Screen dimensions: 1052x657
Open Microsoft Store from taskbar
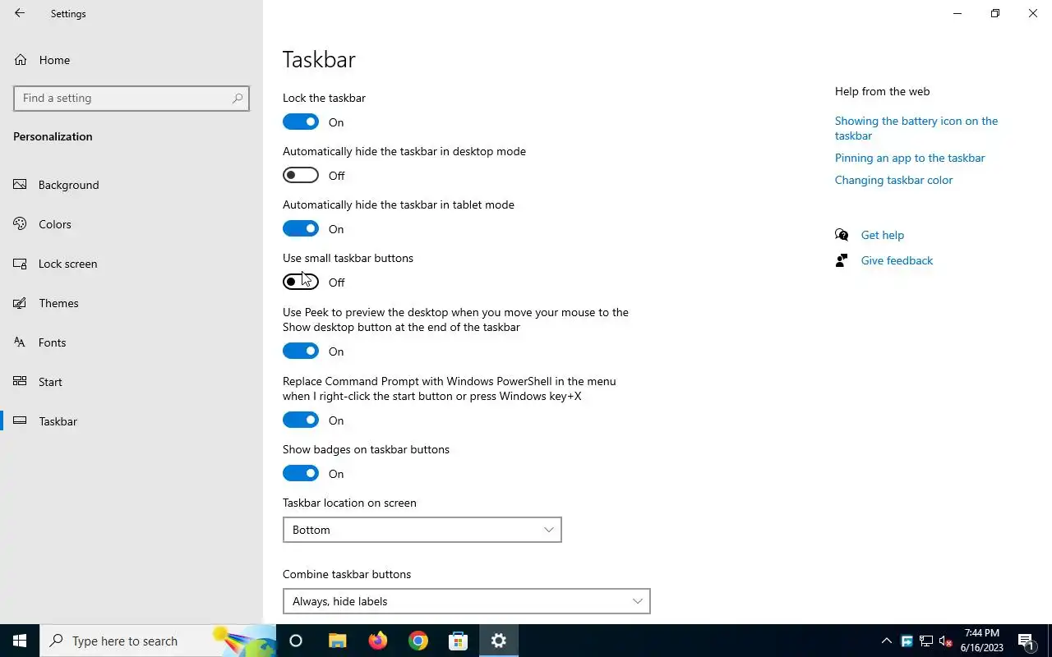(x=458, y=641)
